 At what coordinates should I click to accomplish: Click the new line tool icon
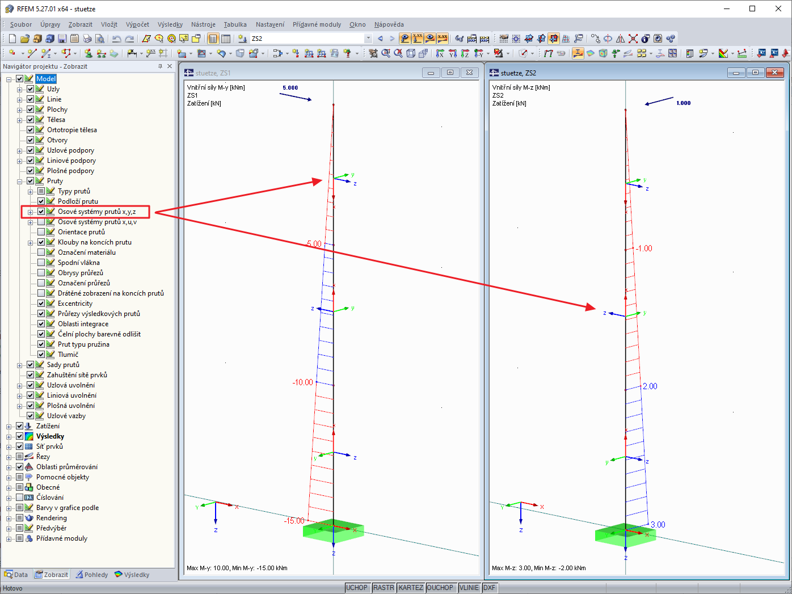click(x=32, y=53)
